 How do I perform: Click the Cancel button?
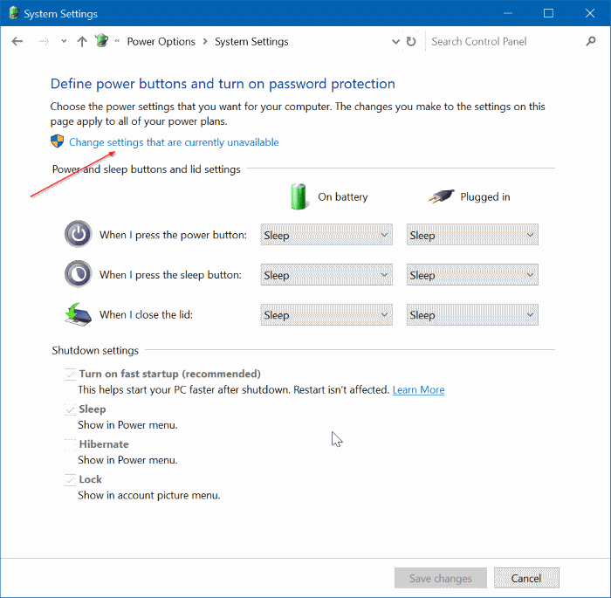tap(526, 578)
